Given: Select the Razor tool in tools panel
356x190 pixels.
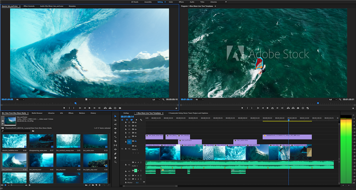Looking at the screenshot, I should click(x=115, y=141).
